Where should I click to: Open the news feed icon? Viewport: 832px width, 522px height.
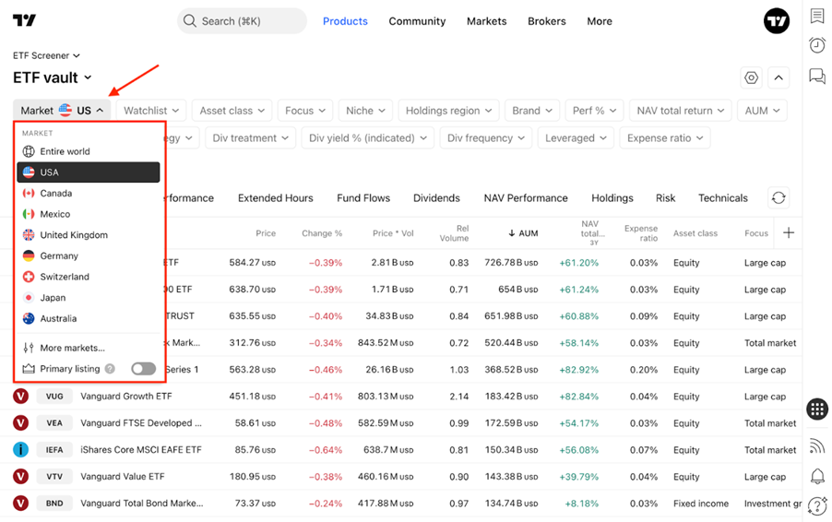817,446
